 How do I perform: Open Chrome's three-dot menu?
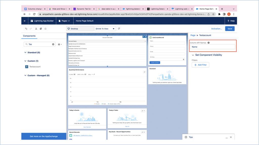pos(233,14)
